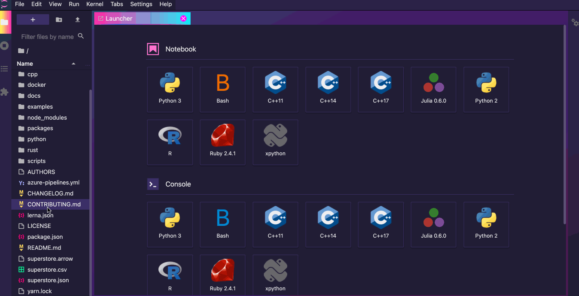Click the launcher vertical scrollbar
Screen dimensions: 579x296
click(565, 124)
